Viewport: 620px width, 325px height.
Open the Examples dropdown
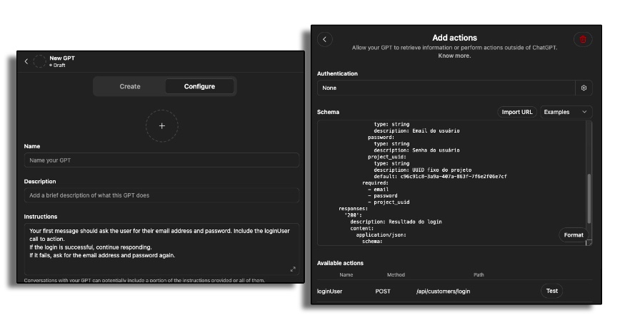coord(566,112)
